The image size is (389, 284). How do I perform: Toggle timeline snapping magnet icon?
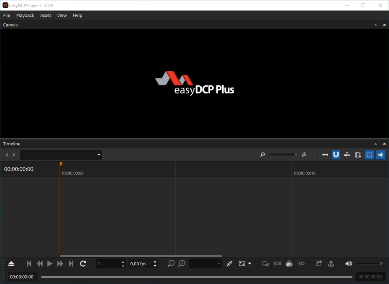336,155
